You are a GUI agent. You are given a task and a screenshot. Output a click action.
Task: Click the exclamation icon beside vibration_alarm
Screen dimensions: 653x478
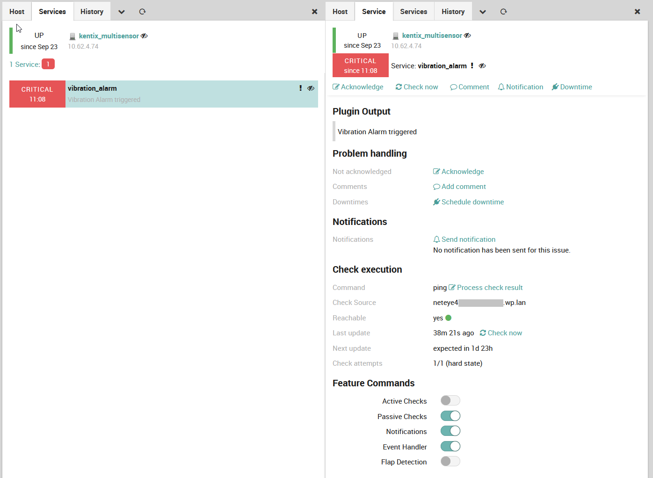[300, 87]
